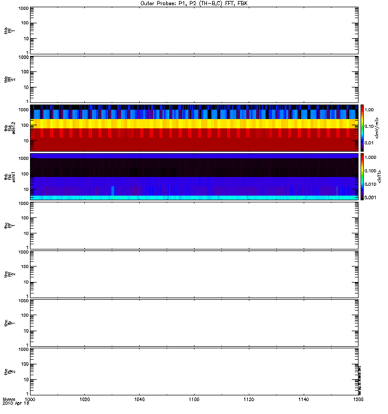Click the <|nT|> color bar unit label
The height and width of the screenshot is (414, 388).
click(379, 176)
